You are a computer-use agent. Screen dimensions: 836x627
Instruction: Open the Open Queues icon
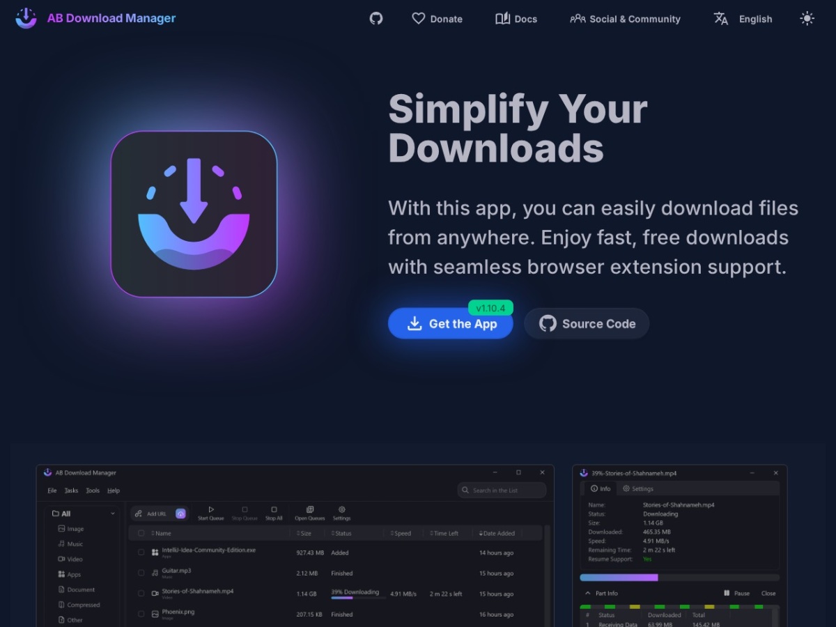coord(310,509)
